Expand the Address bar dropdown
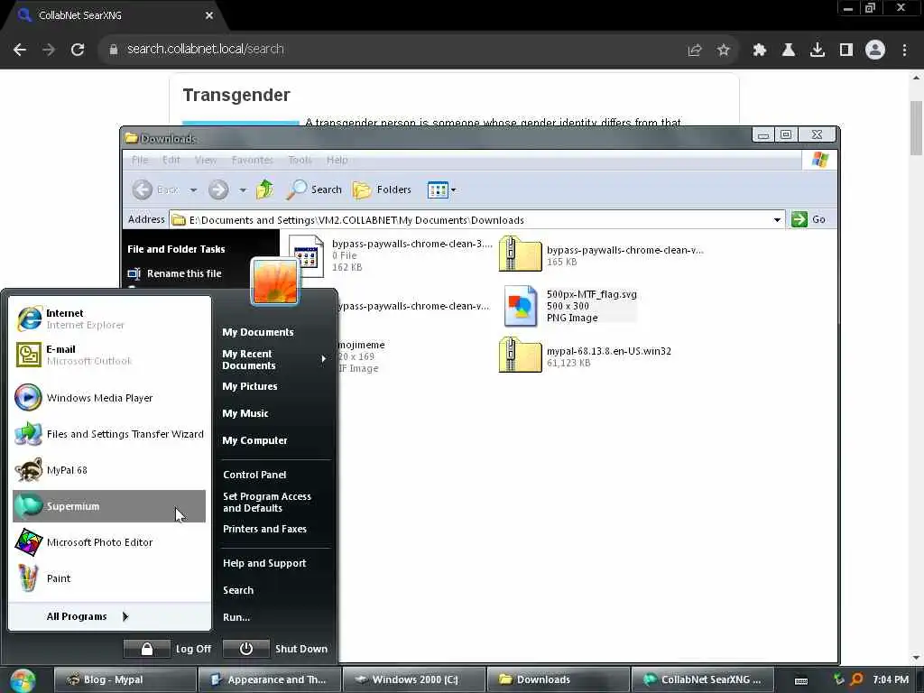Viewport: 924px width, 693px height. (x=777, y=220)
